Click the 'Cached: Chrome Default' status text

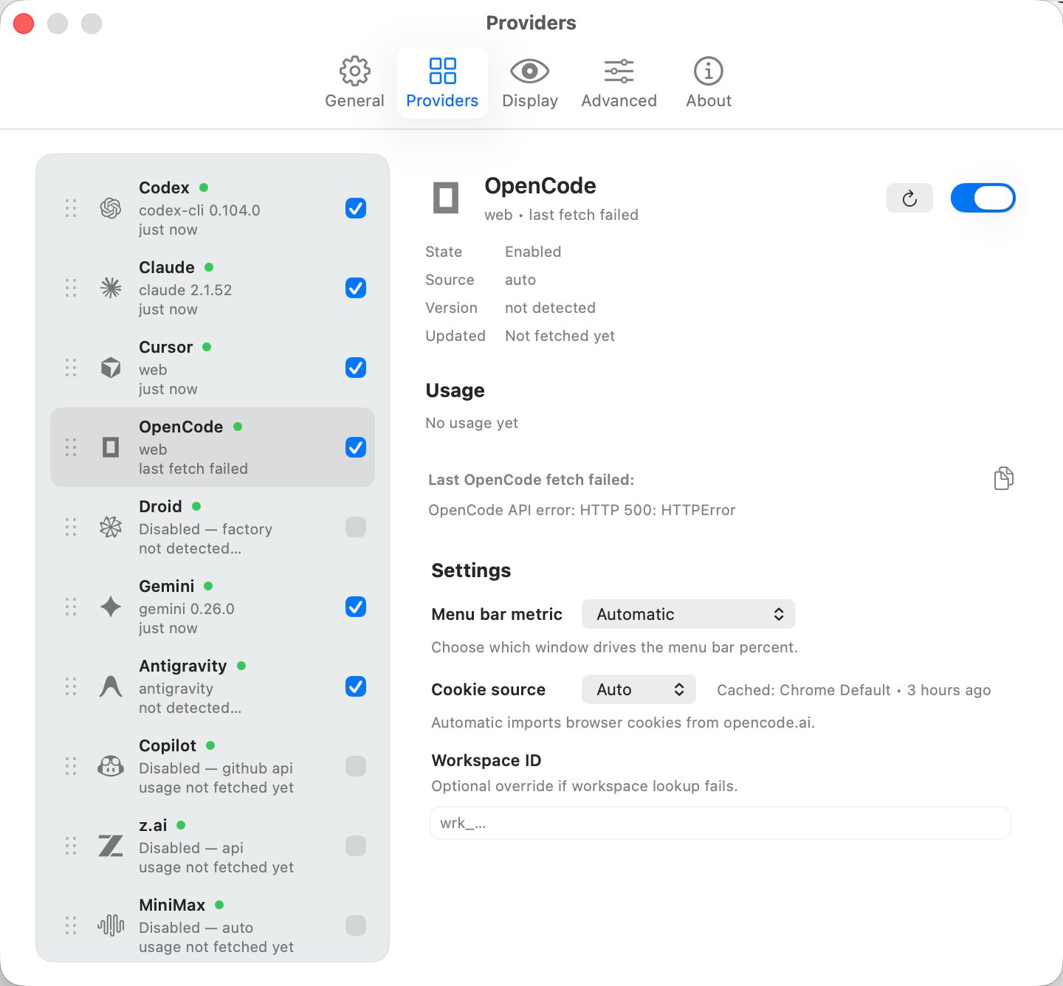[x=854, y=690]
